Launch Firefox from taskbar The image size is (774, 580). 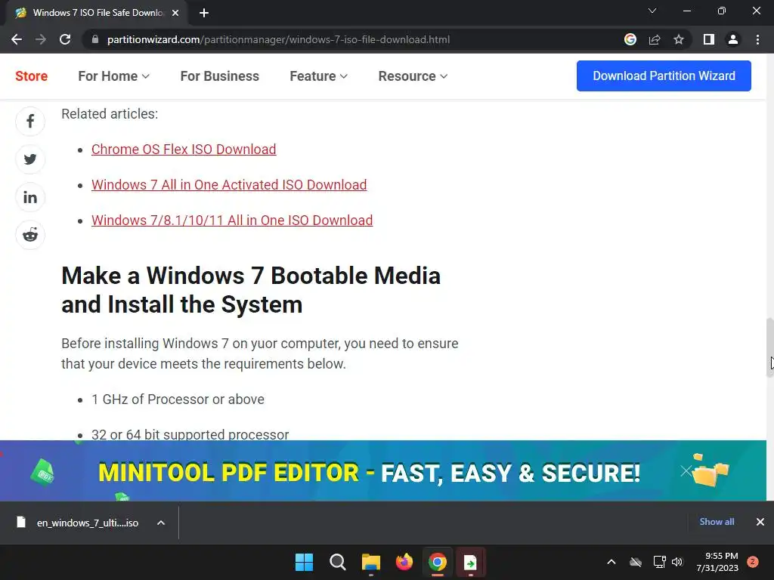point(404,562)
